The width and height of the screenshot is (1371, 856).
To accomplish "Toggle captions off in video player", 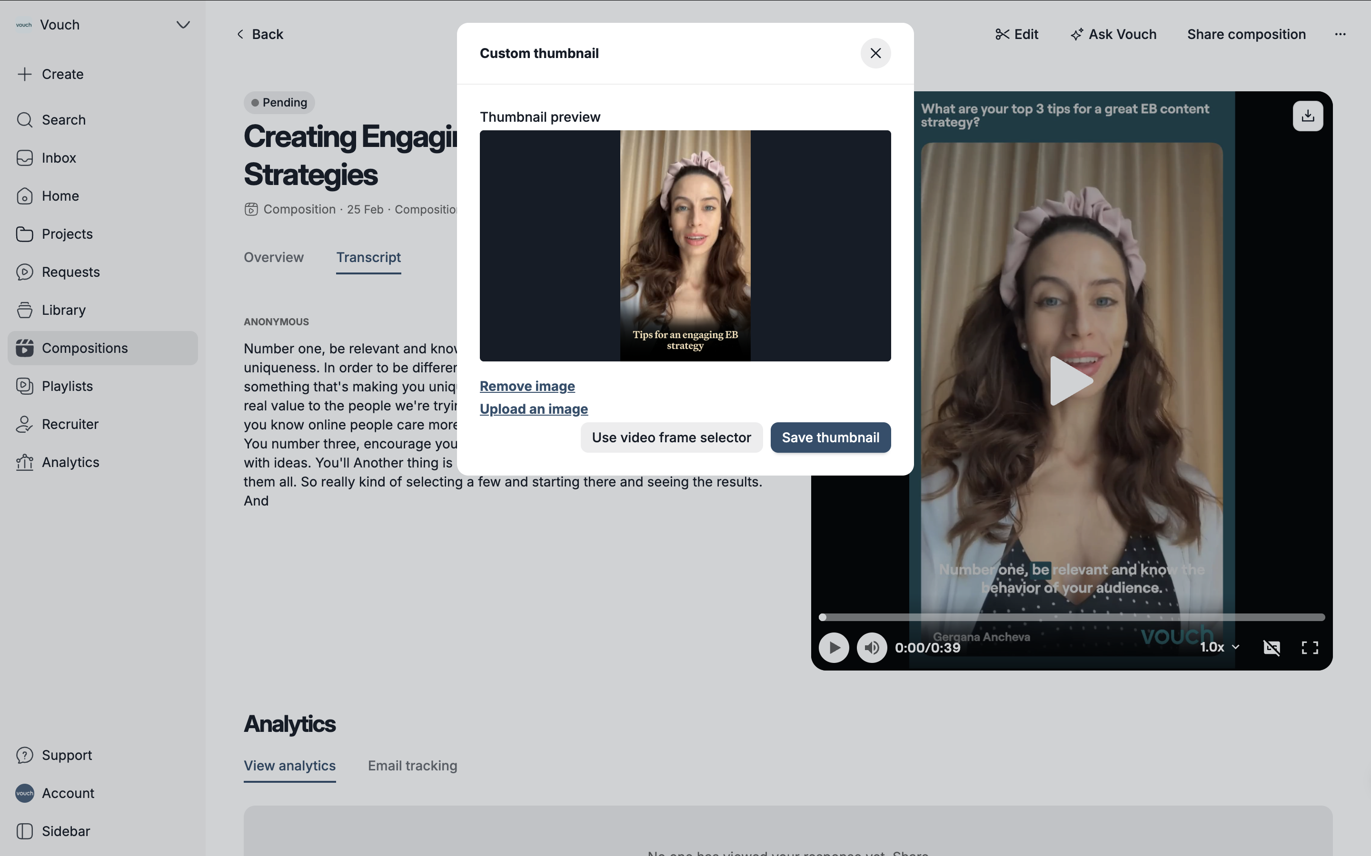I will (x=1272, y=648).
